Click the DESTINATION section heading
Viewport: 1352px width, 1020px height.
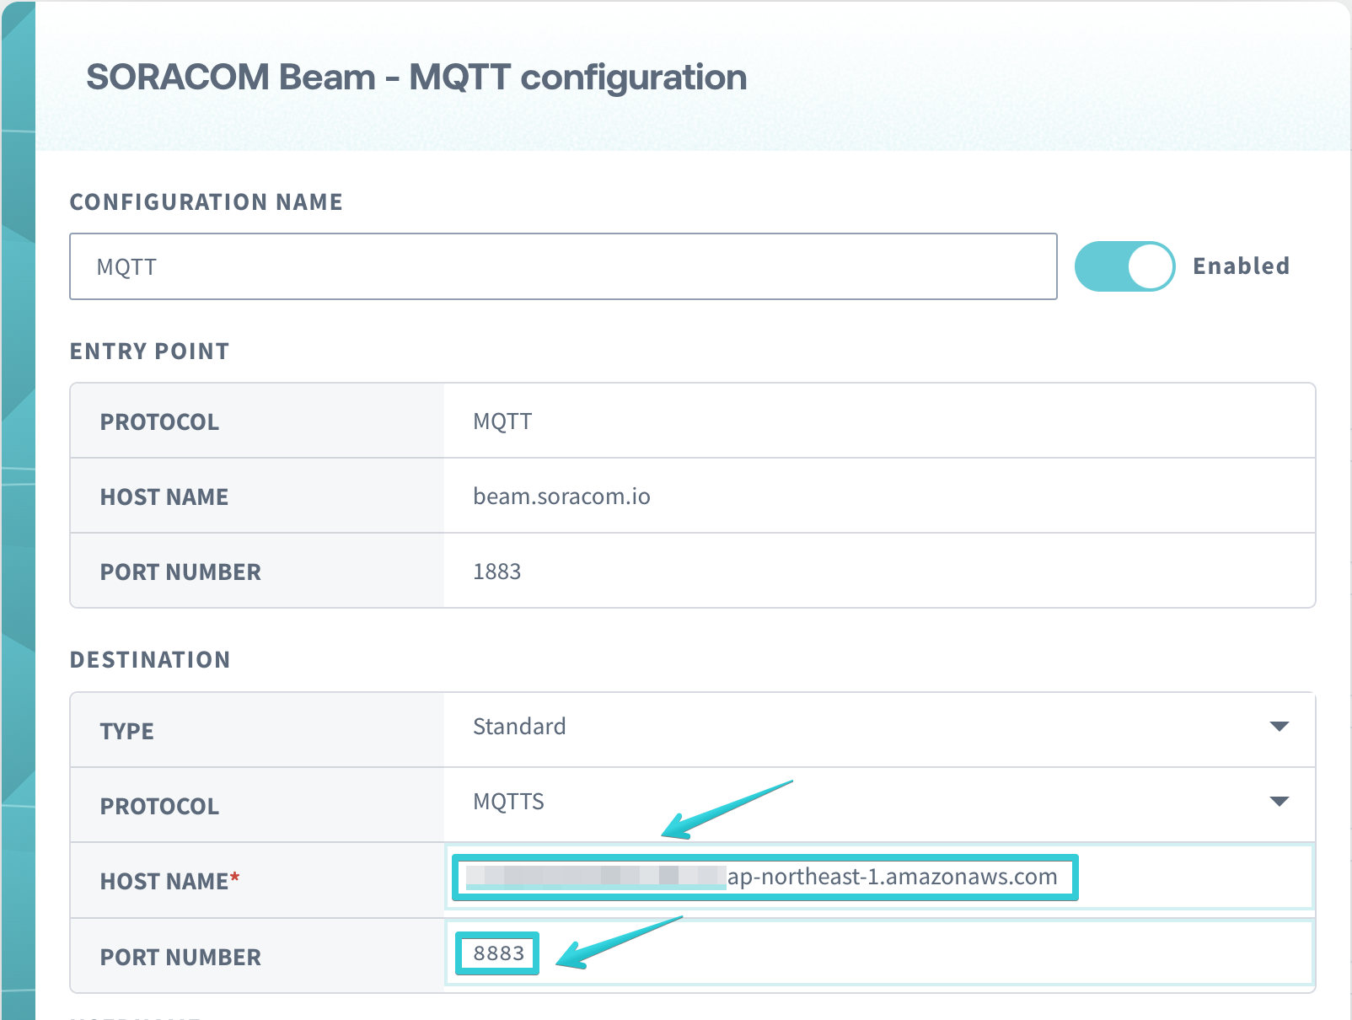coord(150,660)
